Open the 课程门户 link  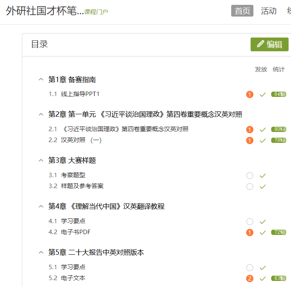coord(96,12)
